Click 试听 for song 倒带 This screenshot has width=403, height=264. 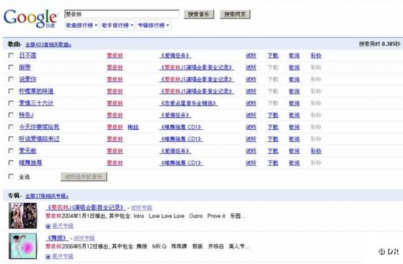251,67
